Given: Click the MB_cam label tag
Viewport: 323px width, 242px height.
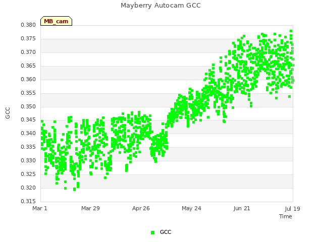Looking at the screenshot, I should click(56, 21).
